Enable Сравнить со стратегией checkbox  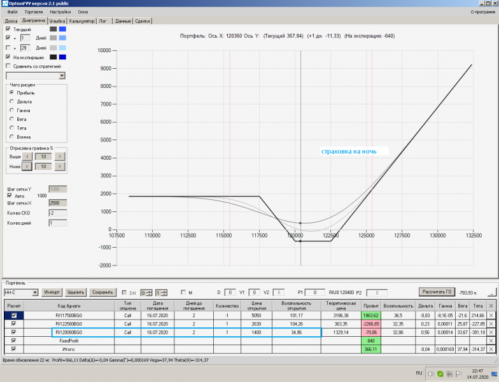[8, 66]
